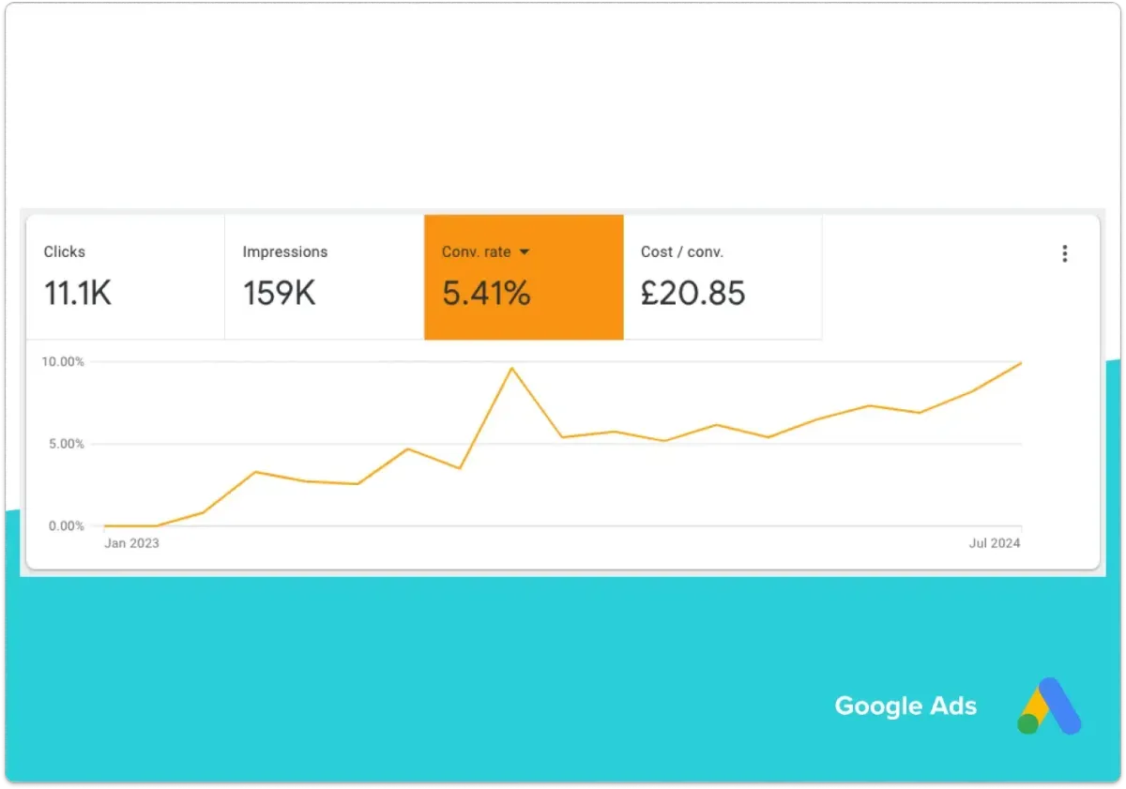
Task: Click the line chart's final data point
Action: pos(1021,362)
